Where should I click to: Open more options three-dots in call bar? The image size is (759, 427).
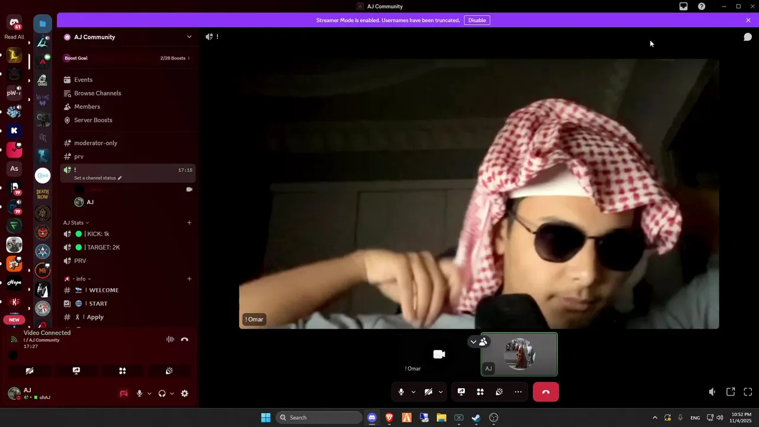click(x=518, y=392)
